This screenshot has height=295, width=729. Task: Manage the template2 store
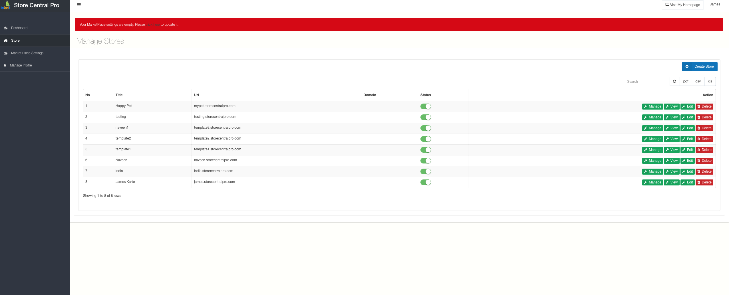pyautogui.click(x=652, y=139)
